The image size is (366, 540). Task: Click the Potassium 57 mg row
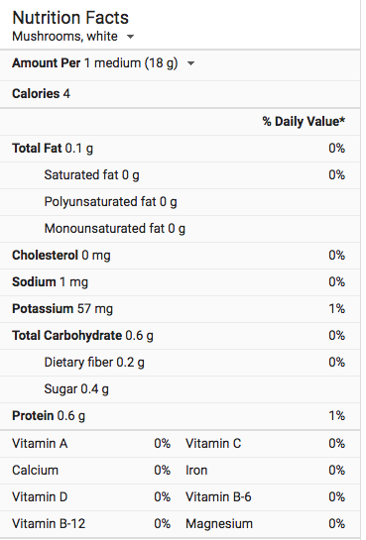pos(180,309)
